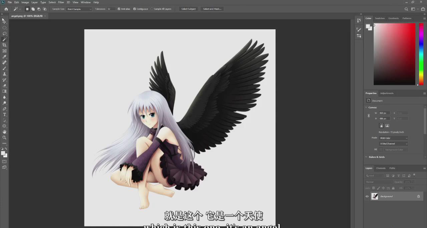Viewport: 427px width, 228px height.
Task: Select the Dodge tool
Action: tap(4, 103)
